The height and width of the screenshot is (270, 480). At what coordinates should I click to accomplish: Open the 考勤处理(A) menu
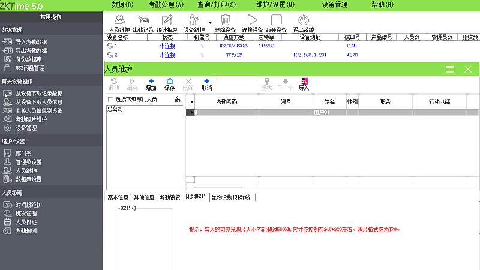(x=166, y=5)
